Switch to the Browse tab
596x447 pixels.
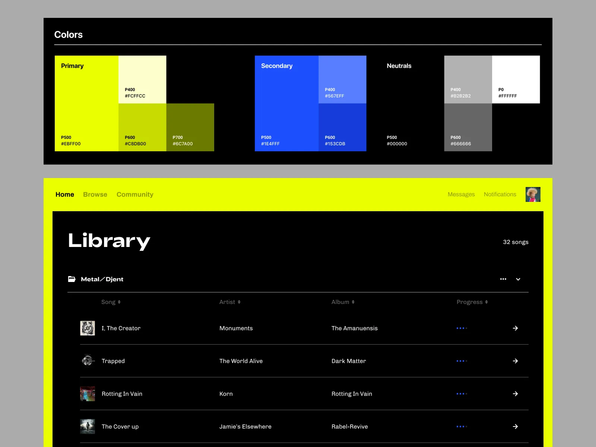95,194
